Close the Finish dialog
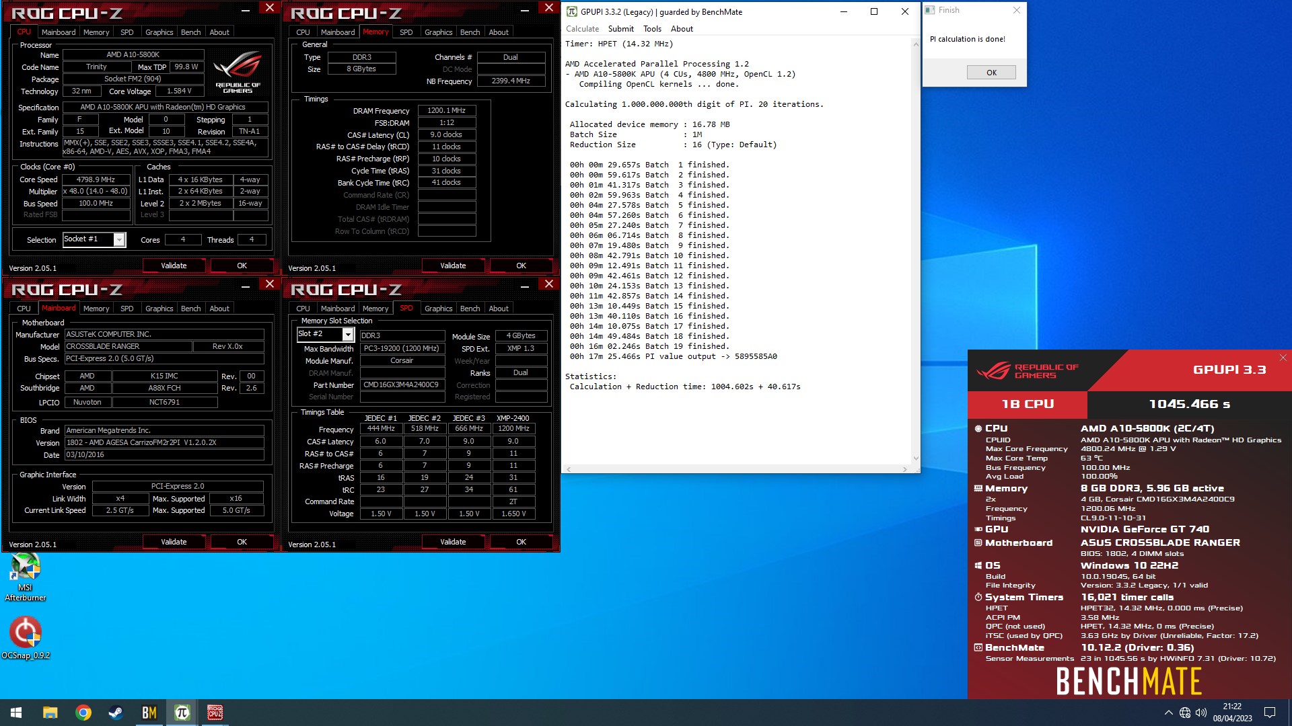 (1017, 10)
